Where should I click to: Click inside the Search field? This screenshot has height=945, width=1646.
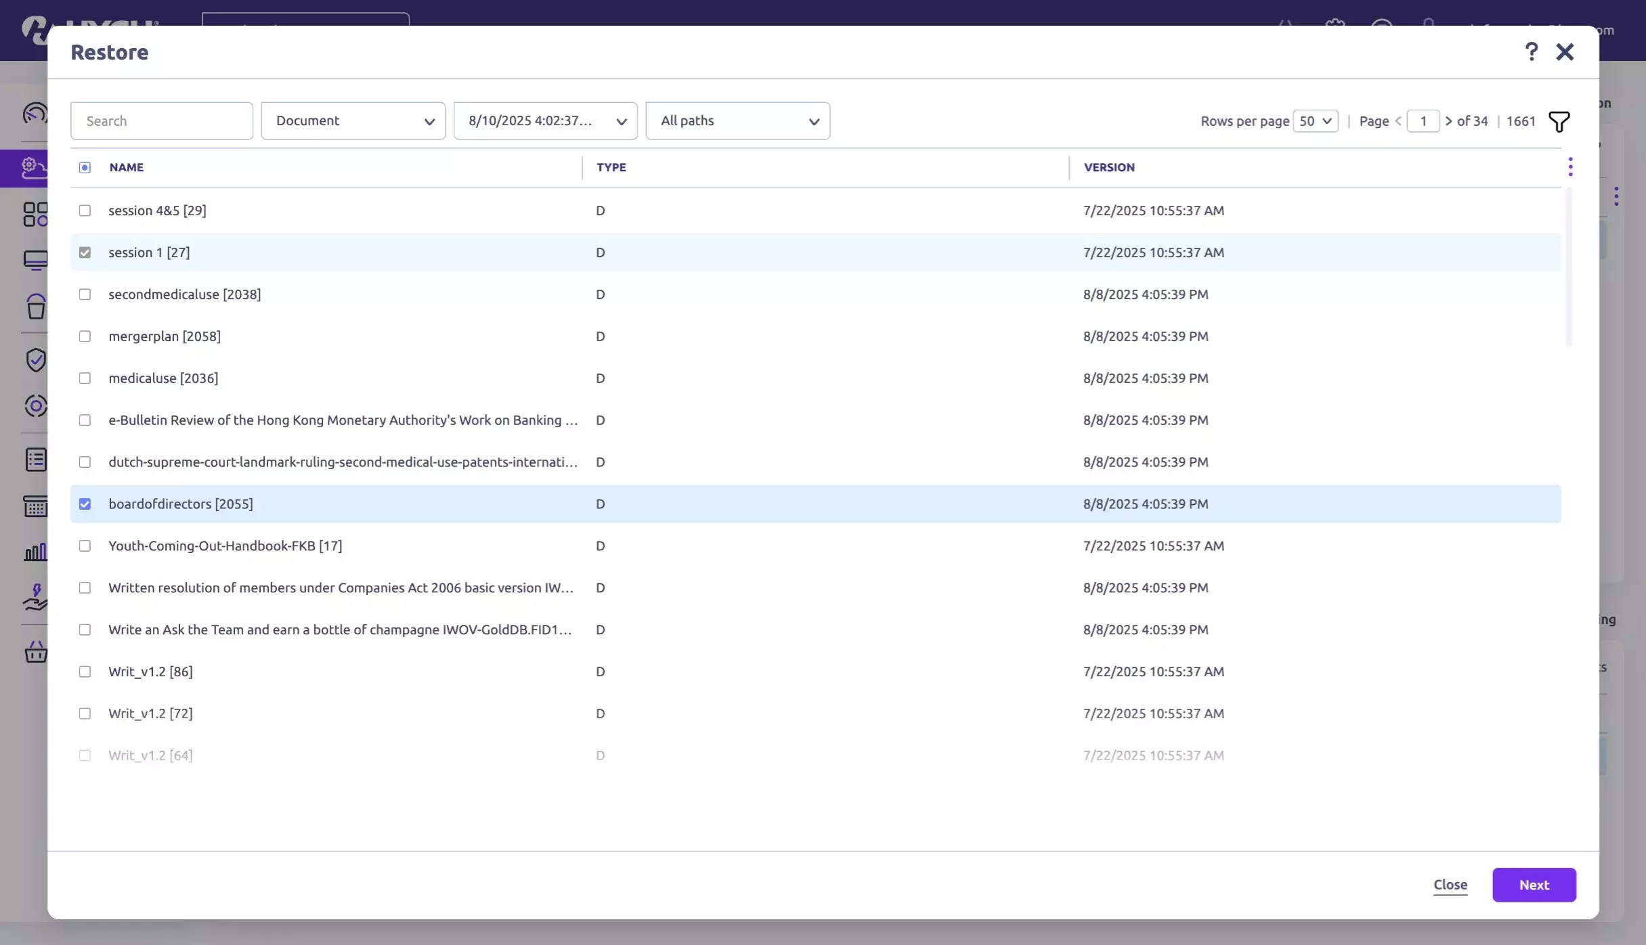point(162,120)
